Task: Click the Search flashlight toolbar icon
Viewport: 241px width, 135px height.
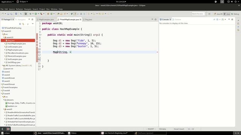Action: [x=65, y=14]
